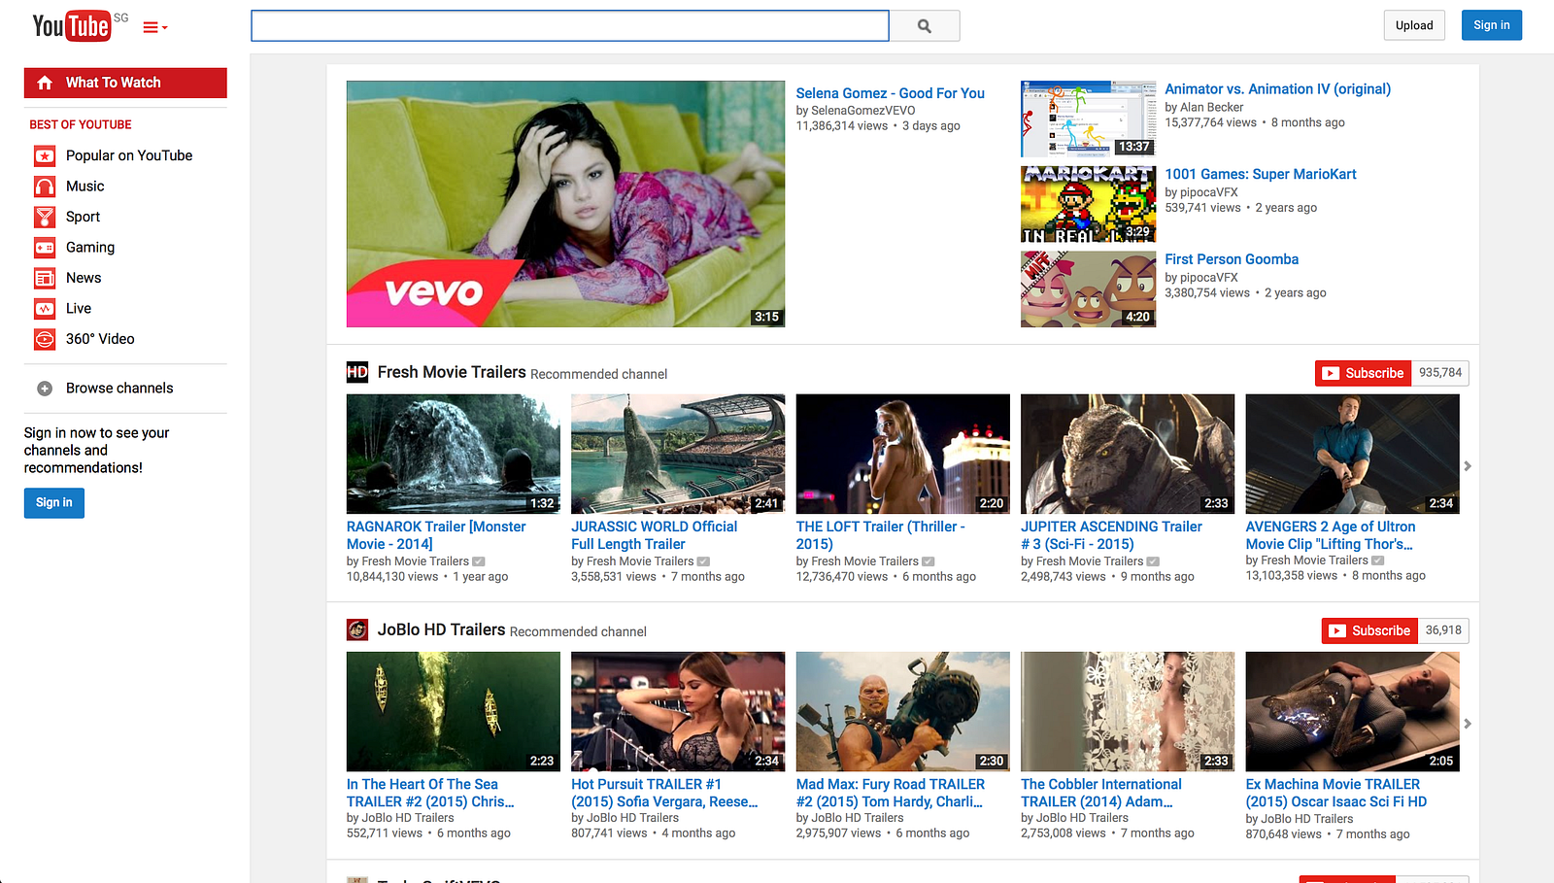
Task: Click the JoBlo HD Trailers channel avatar
Action: (357, 629)
